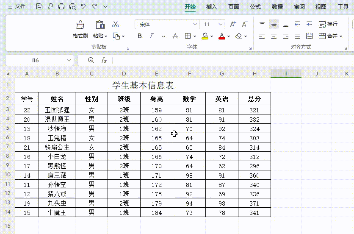Click the distributed alignment icon

tap(309, 36)
